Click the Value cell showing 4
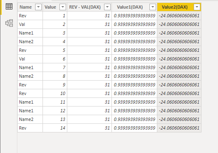This screenshot has height=153, width=218. pyautogui.click(x=55, y=42)
